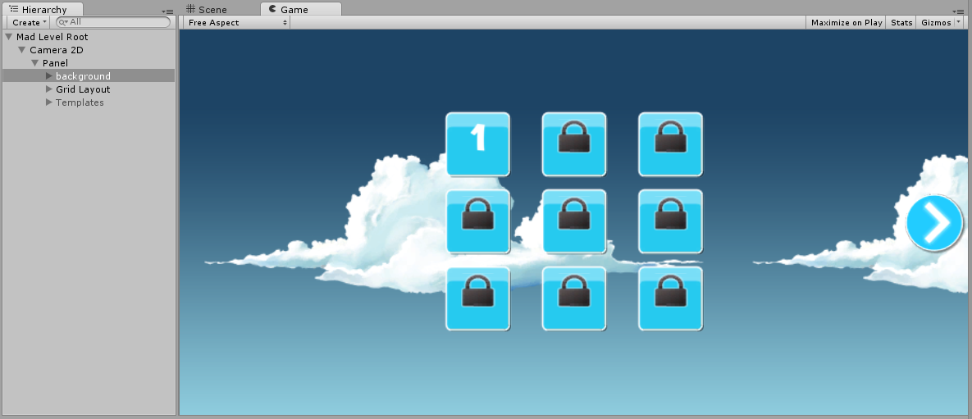972x419 pixels.
Task: Click the next page arrow icon
Action: 934,222
